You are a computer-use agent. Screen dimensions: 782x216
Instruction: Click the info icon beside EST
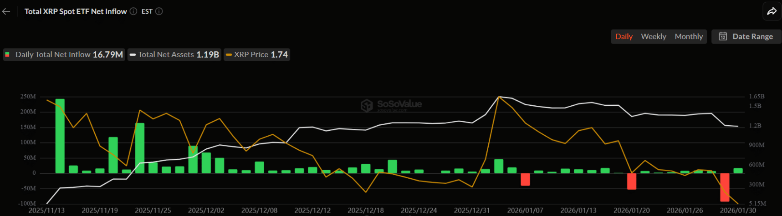point(159,11)
